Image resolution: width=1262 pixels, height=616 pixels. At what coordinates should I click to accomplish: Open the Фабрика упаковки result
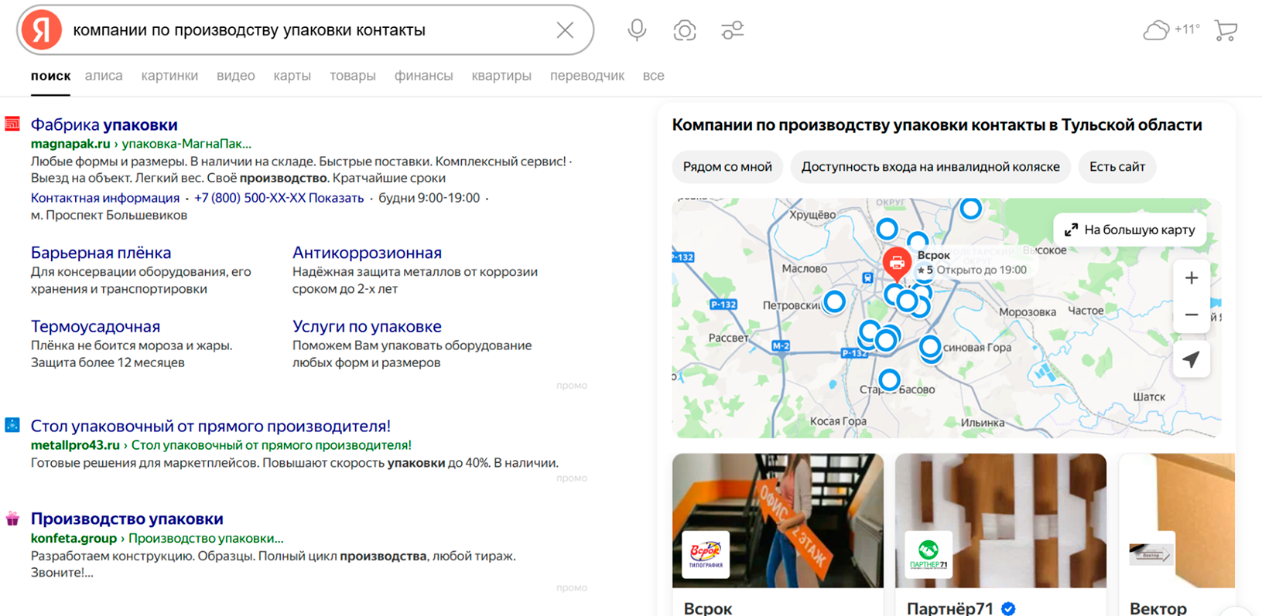pos(104,124)
